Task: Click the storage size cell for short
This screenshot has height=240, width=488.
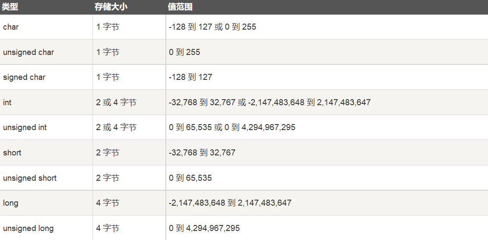Action: [x=108, y=153]
